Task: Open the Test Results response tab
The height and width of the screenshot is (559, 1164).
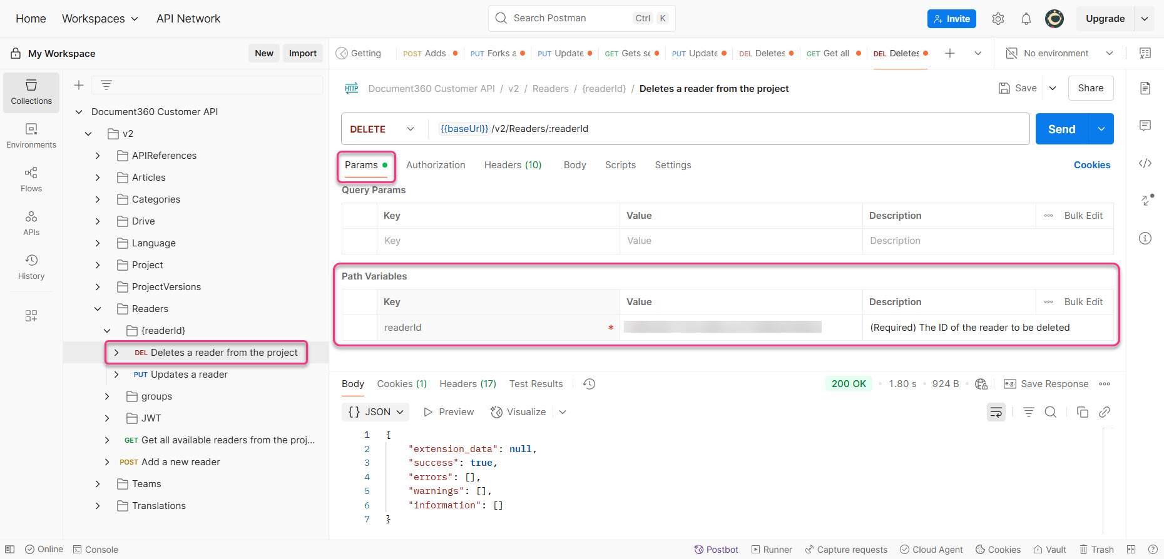Action: point(536,384)
